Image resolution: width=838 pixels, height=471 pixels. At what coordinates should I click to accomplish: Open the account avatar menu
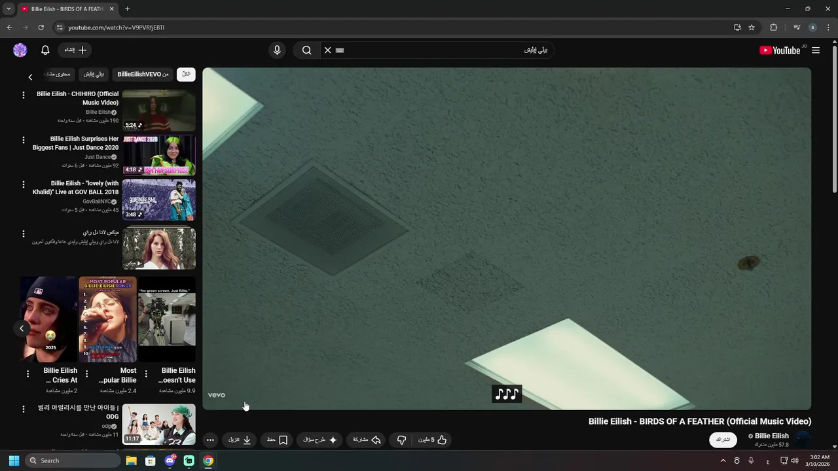[x=20, y=50]
